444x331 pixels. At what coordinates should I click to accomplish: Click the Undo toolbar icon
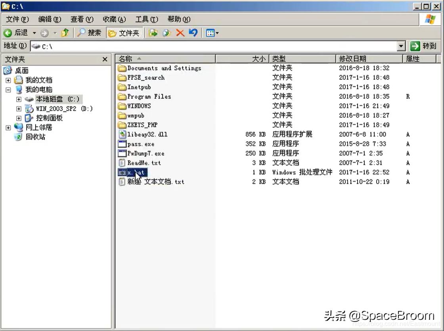click(193, 33)
